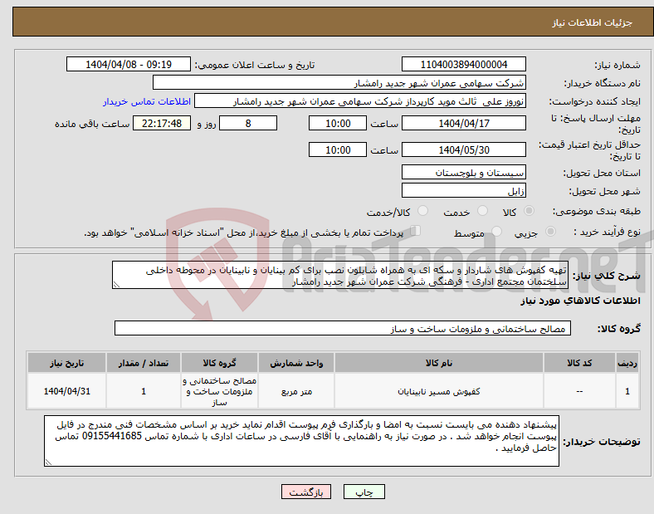Click the response deadline date 1404/04/17
This screenshot has width=654, height=514.
463,123
